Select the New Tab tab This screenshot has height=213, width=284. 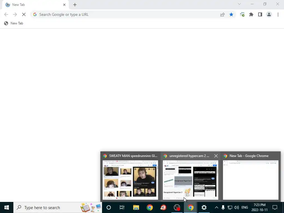pyautogui.click(x=35, y=5)
